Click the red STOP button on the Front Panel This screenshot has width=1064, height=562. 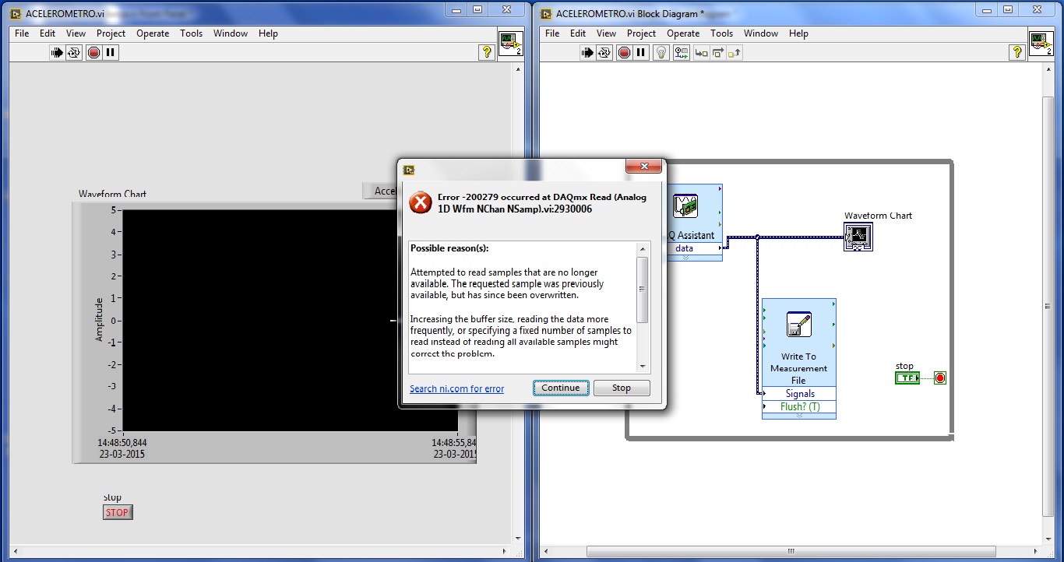[x=118, y=512]
